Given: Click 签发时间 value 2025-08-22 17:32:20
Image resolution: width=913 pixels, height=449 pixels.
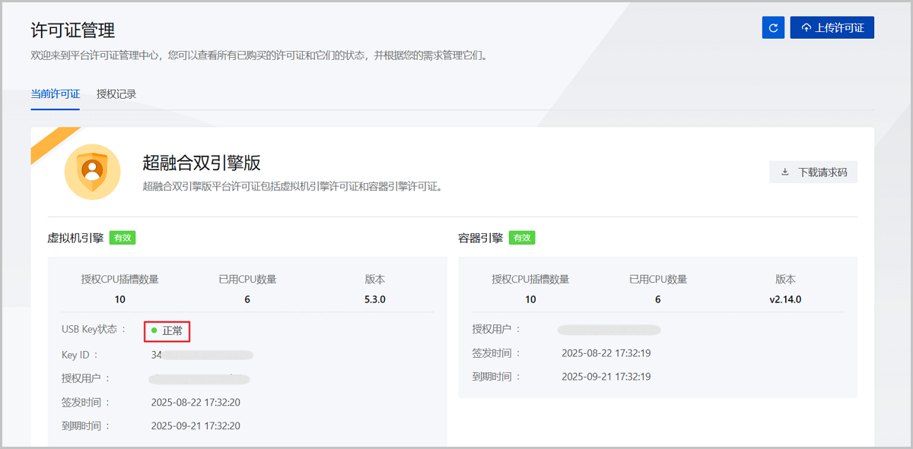Looking at the screenshot, I should pyautogui.click(x=196, y=403).
